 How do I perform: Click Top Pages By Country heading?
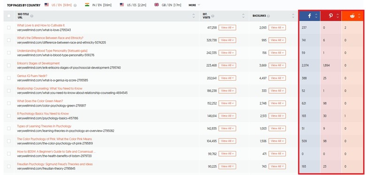click(x=23, y=5)
